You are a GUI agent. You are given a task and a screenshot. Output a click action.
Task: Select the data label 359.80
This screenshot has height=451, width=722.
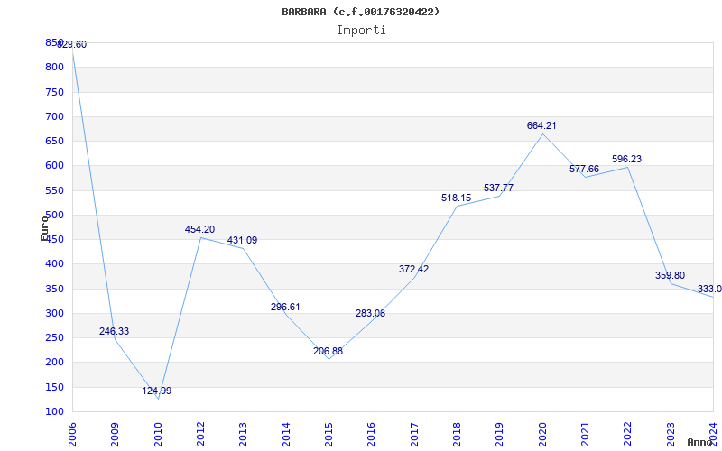point(670,276)
